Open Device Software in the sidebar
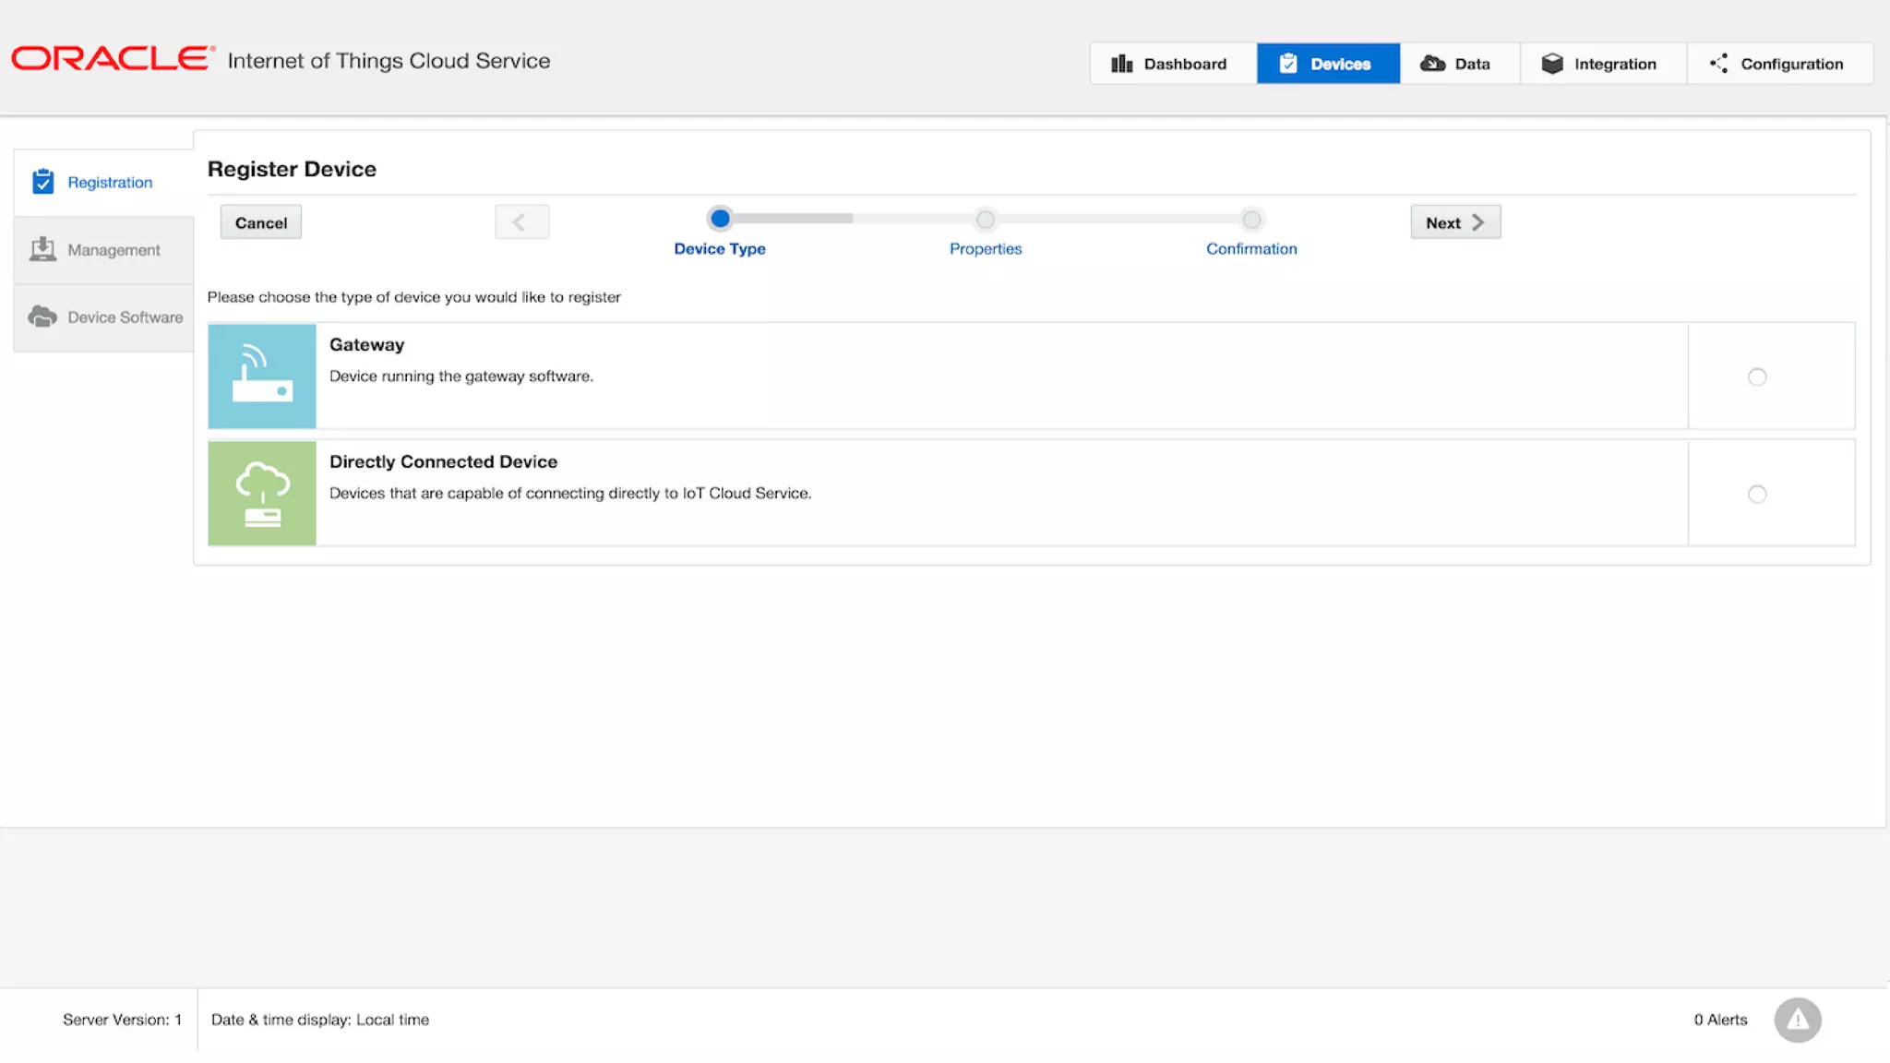Screen dimensions: 1890x1063 click(x=103, y=317)
